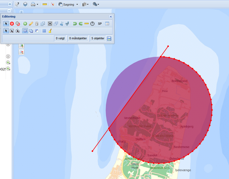The image size is (229, 179).
Task: Click the green redo arrow
Action: pyautogui.click(x=81, y=24)
